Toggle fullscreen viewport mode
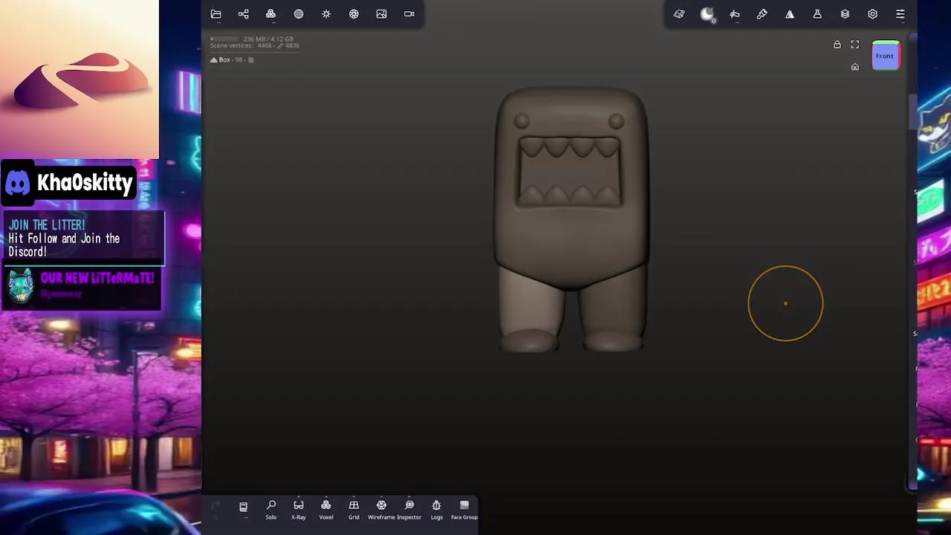The width and height of the screenshot is (951, 535). pyautogui.click(x=855, y=45)
